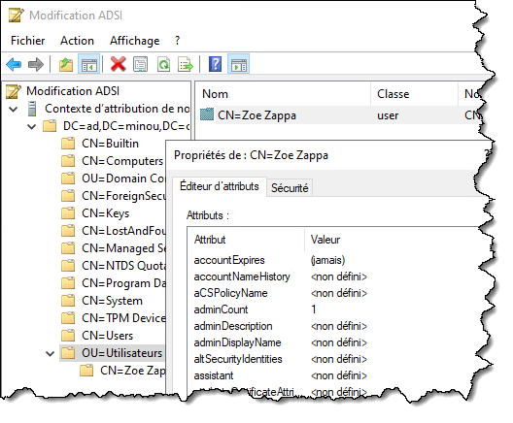513x423 pixels.
Task: Open the Fichier menu
Action: (x=28, y=41)
